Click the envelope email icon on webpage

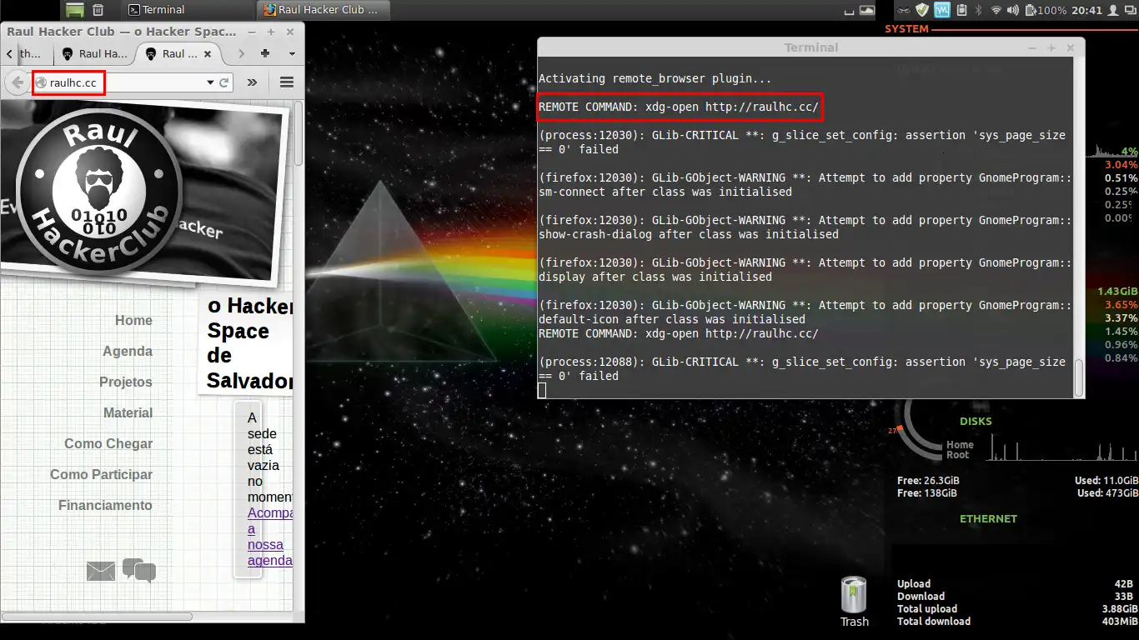[x=101, y=571]
